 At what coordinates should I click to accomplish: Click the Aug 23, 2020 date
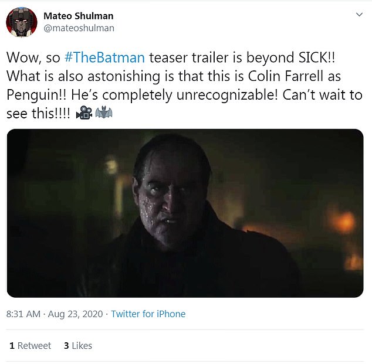74,314
